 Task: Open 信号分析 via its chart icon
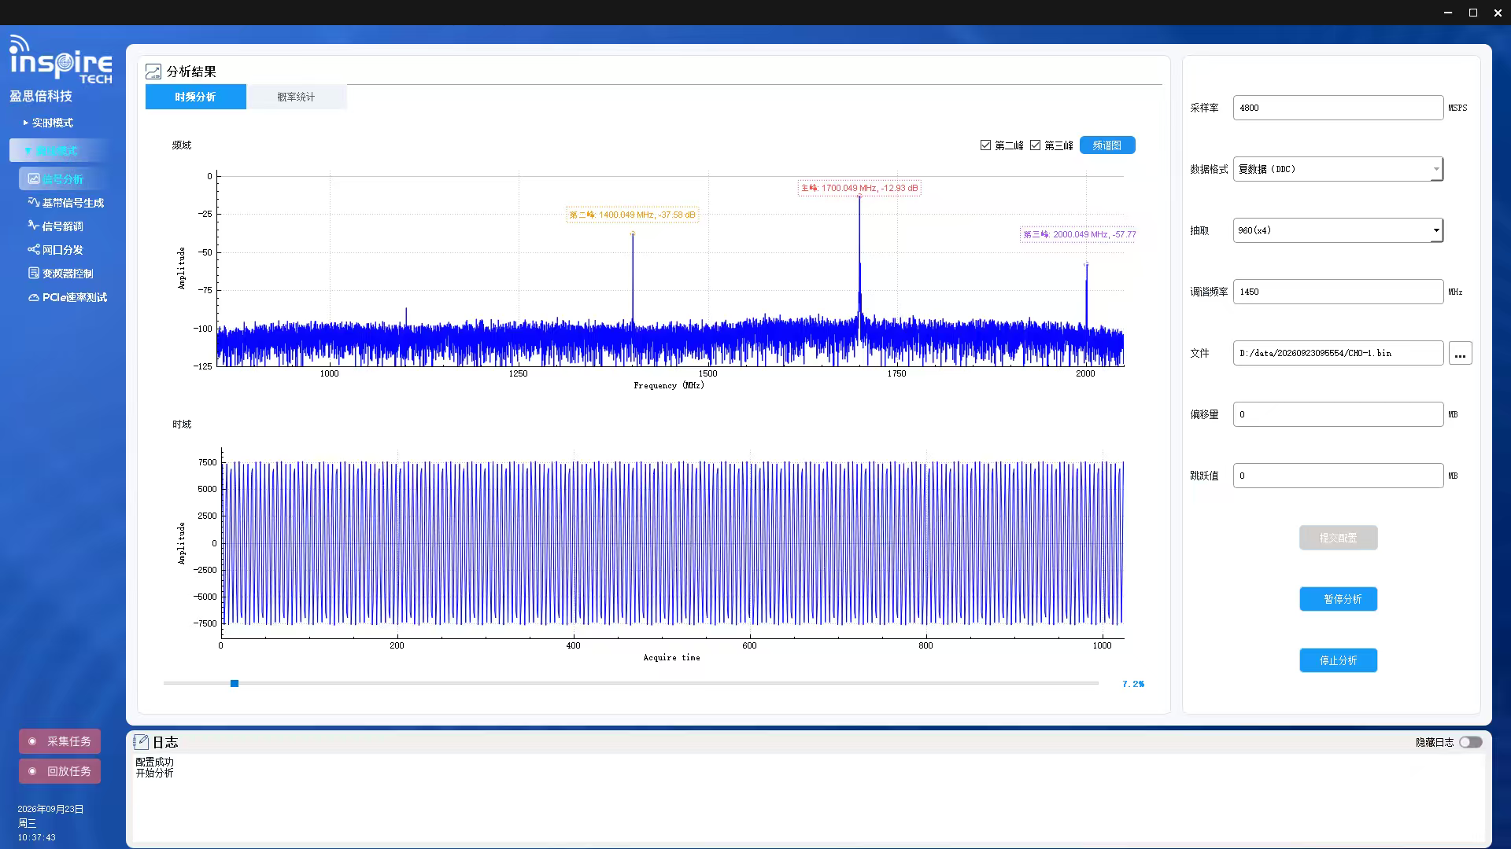tap(34, 178)
